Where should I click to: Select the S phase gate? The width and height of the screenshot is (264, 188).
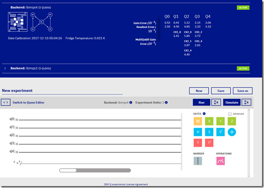(209, 132)
